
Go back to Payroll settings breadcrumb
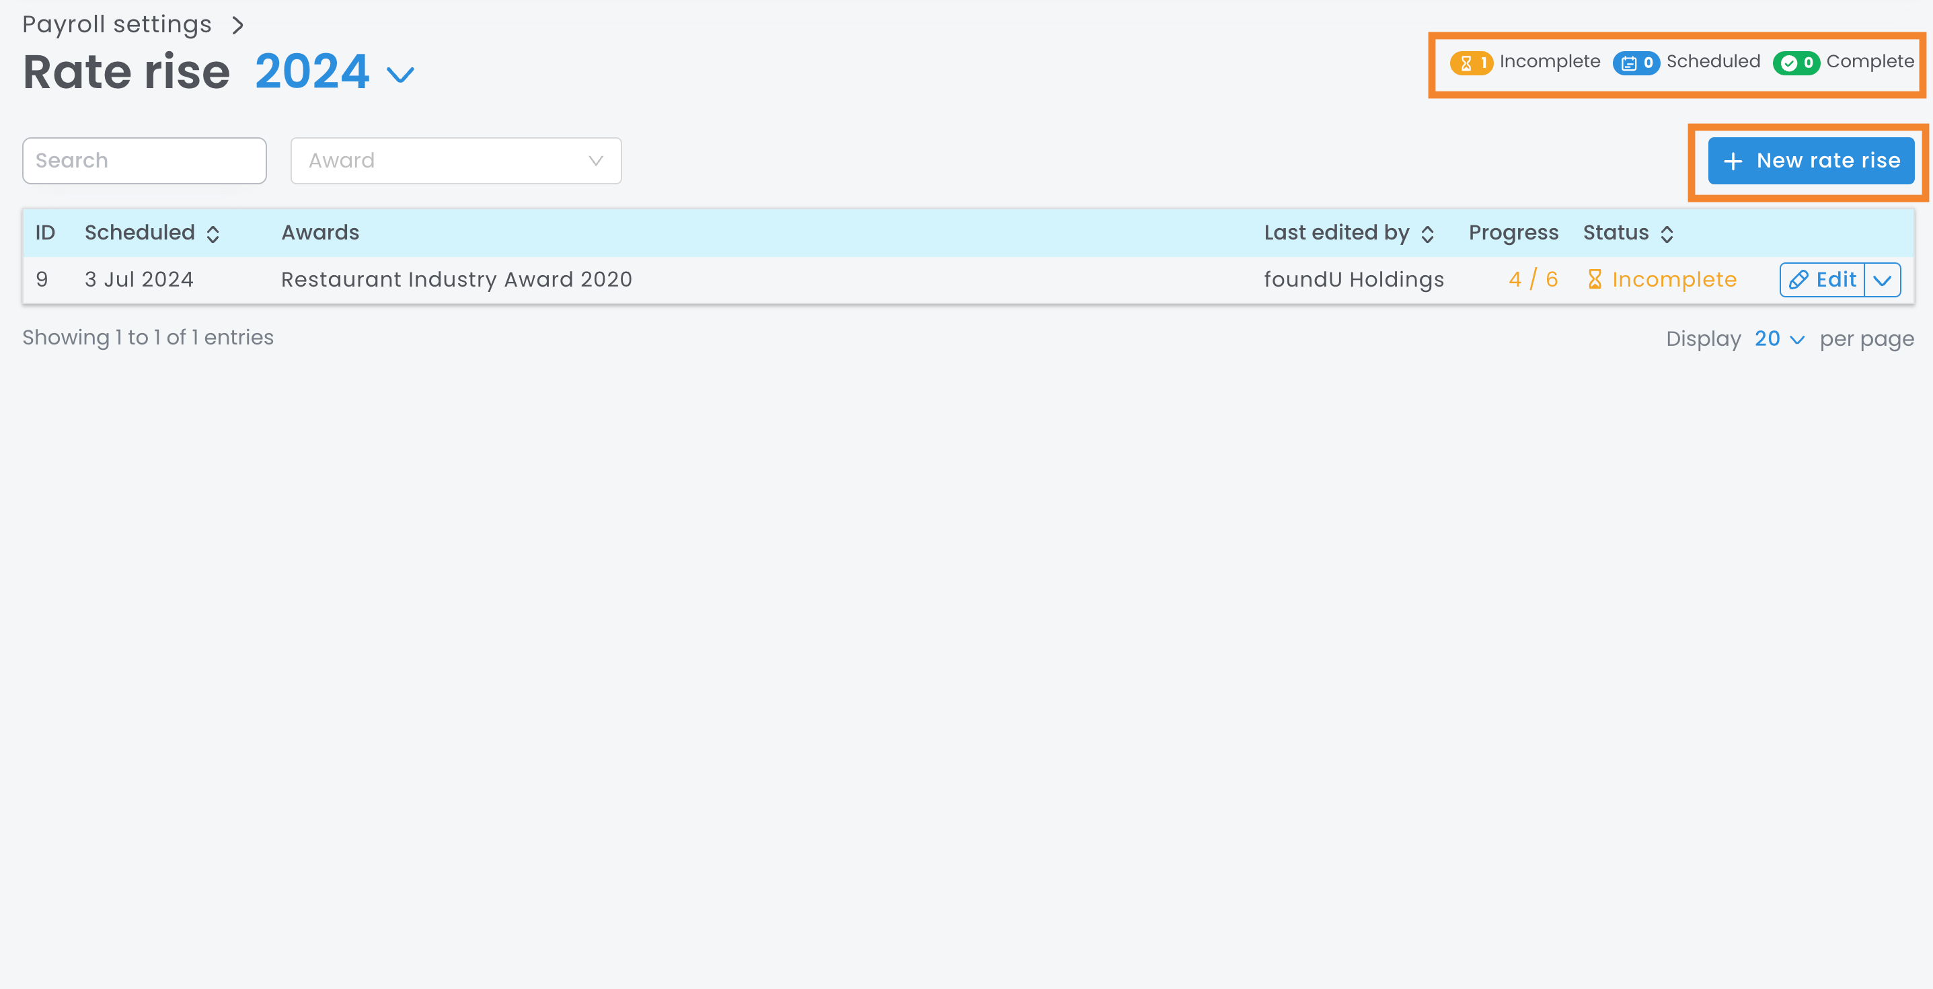click(x=117, y=25)
